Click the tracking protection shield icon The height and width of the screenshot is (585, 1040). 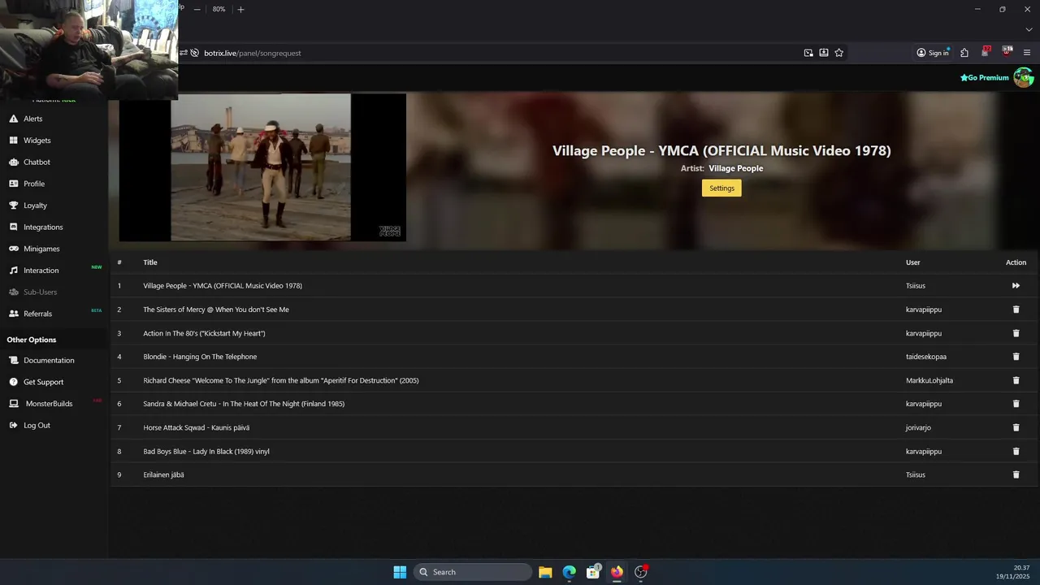[x=195, y=53]
